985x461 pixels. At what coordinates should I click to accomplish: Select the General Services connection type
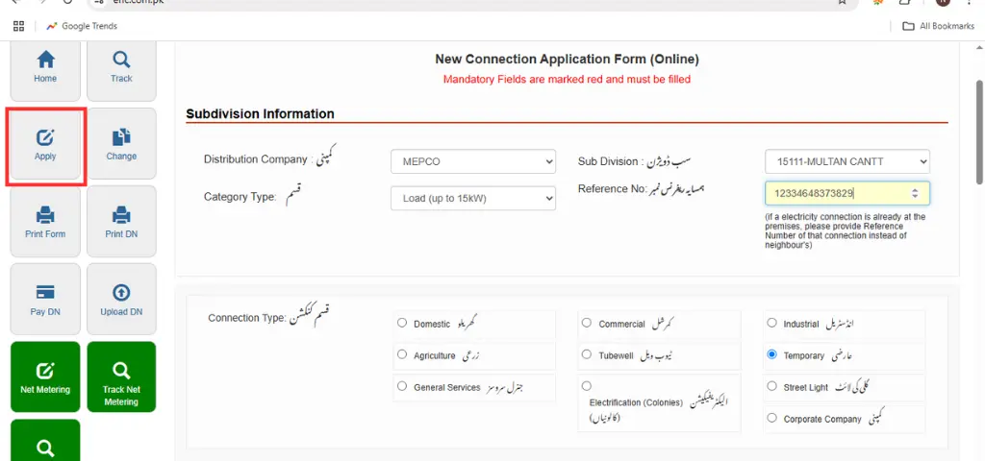coord(402,386)
